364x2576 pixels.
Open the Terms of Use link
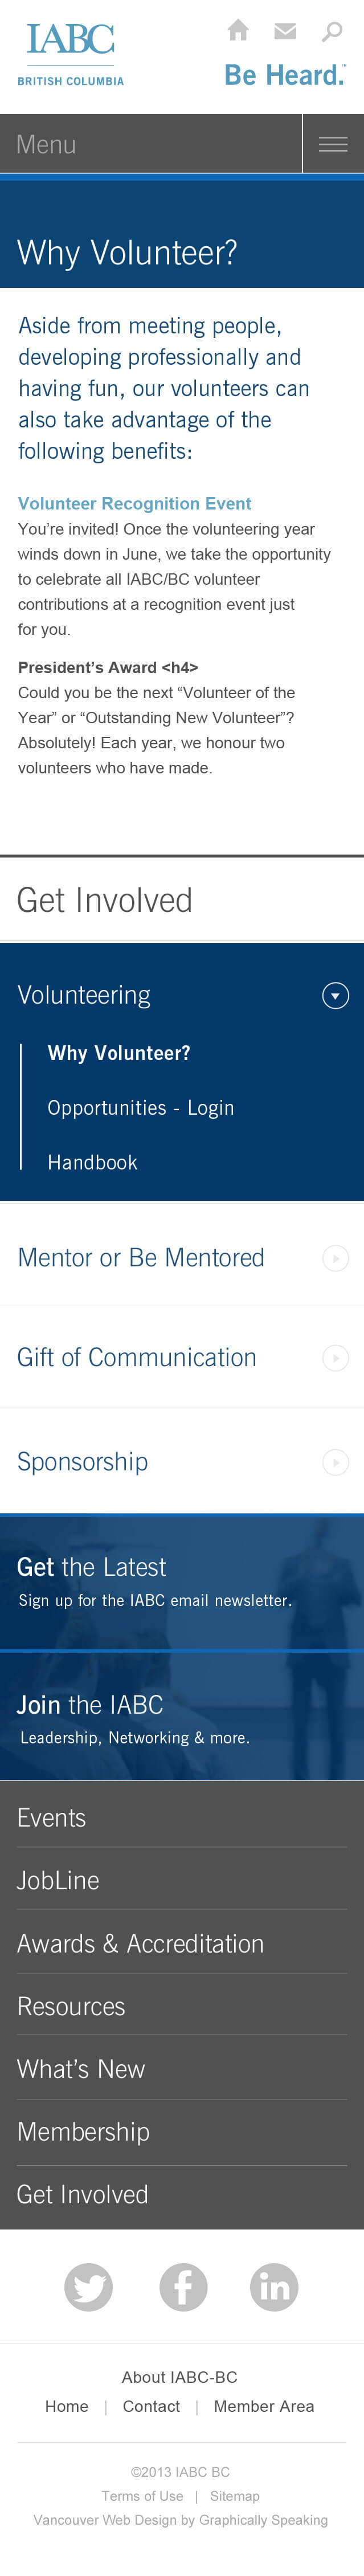pyautogui.click(x=142, y=2496)
